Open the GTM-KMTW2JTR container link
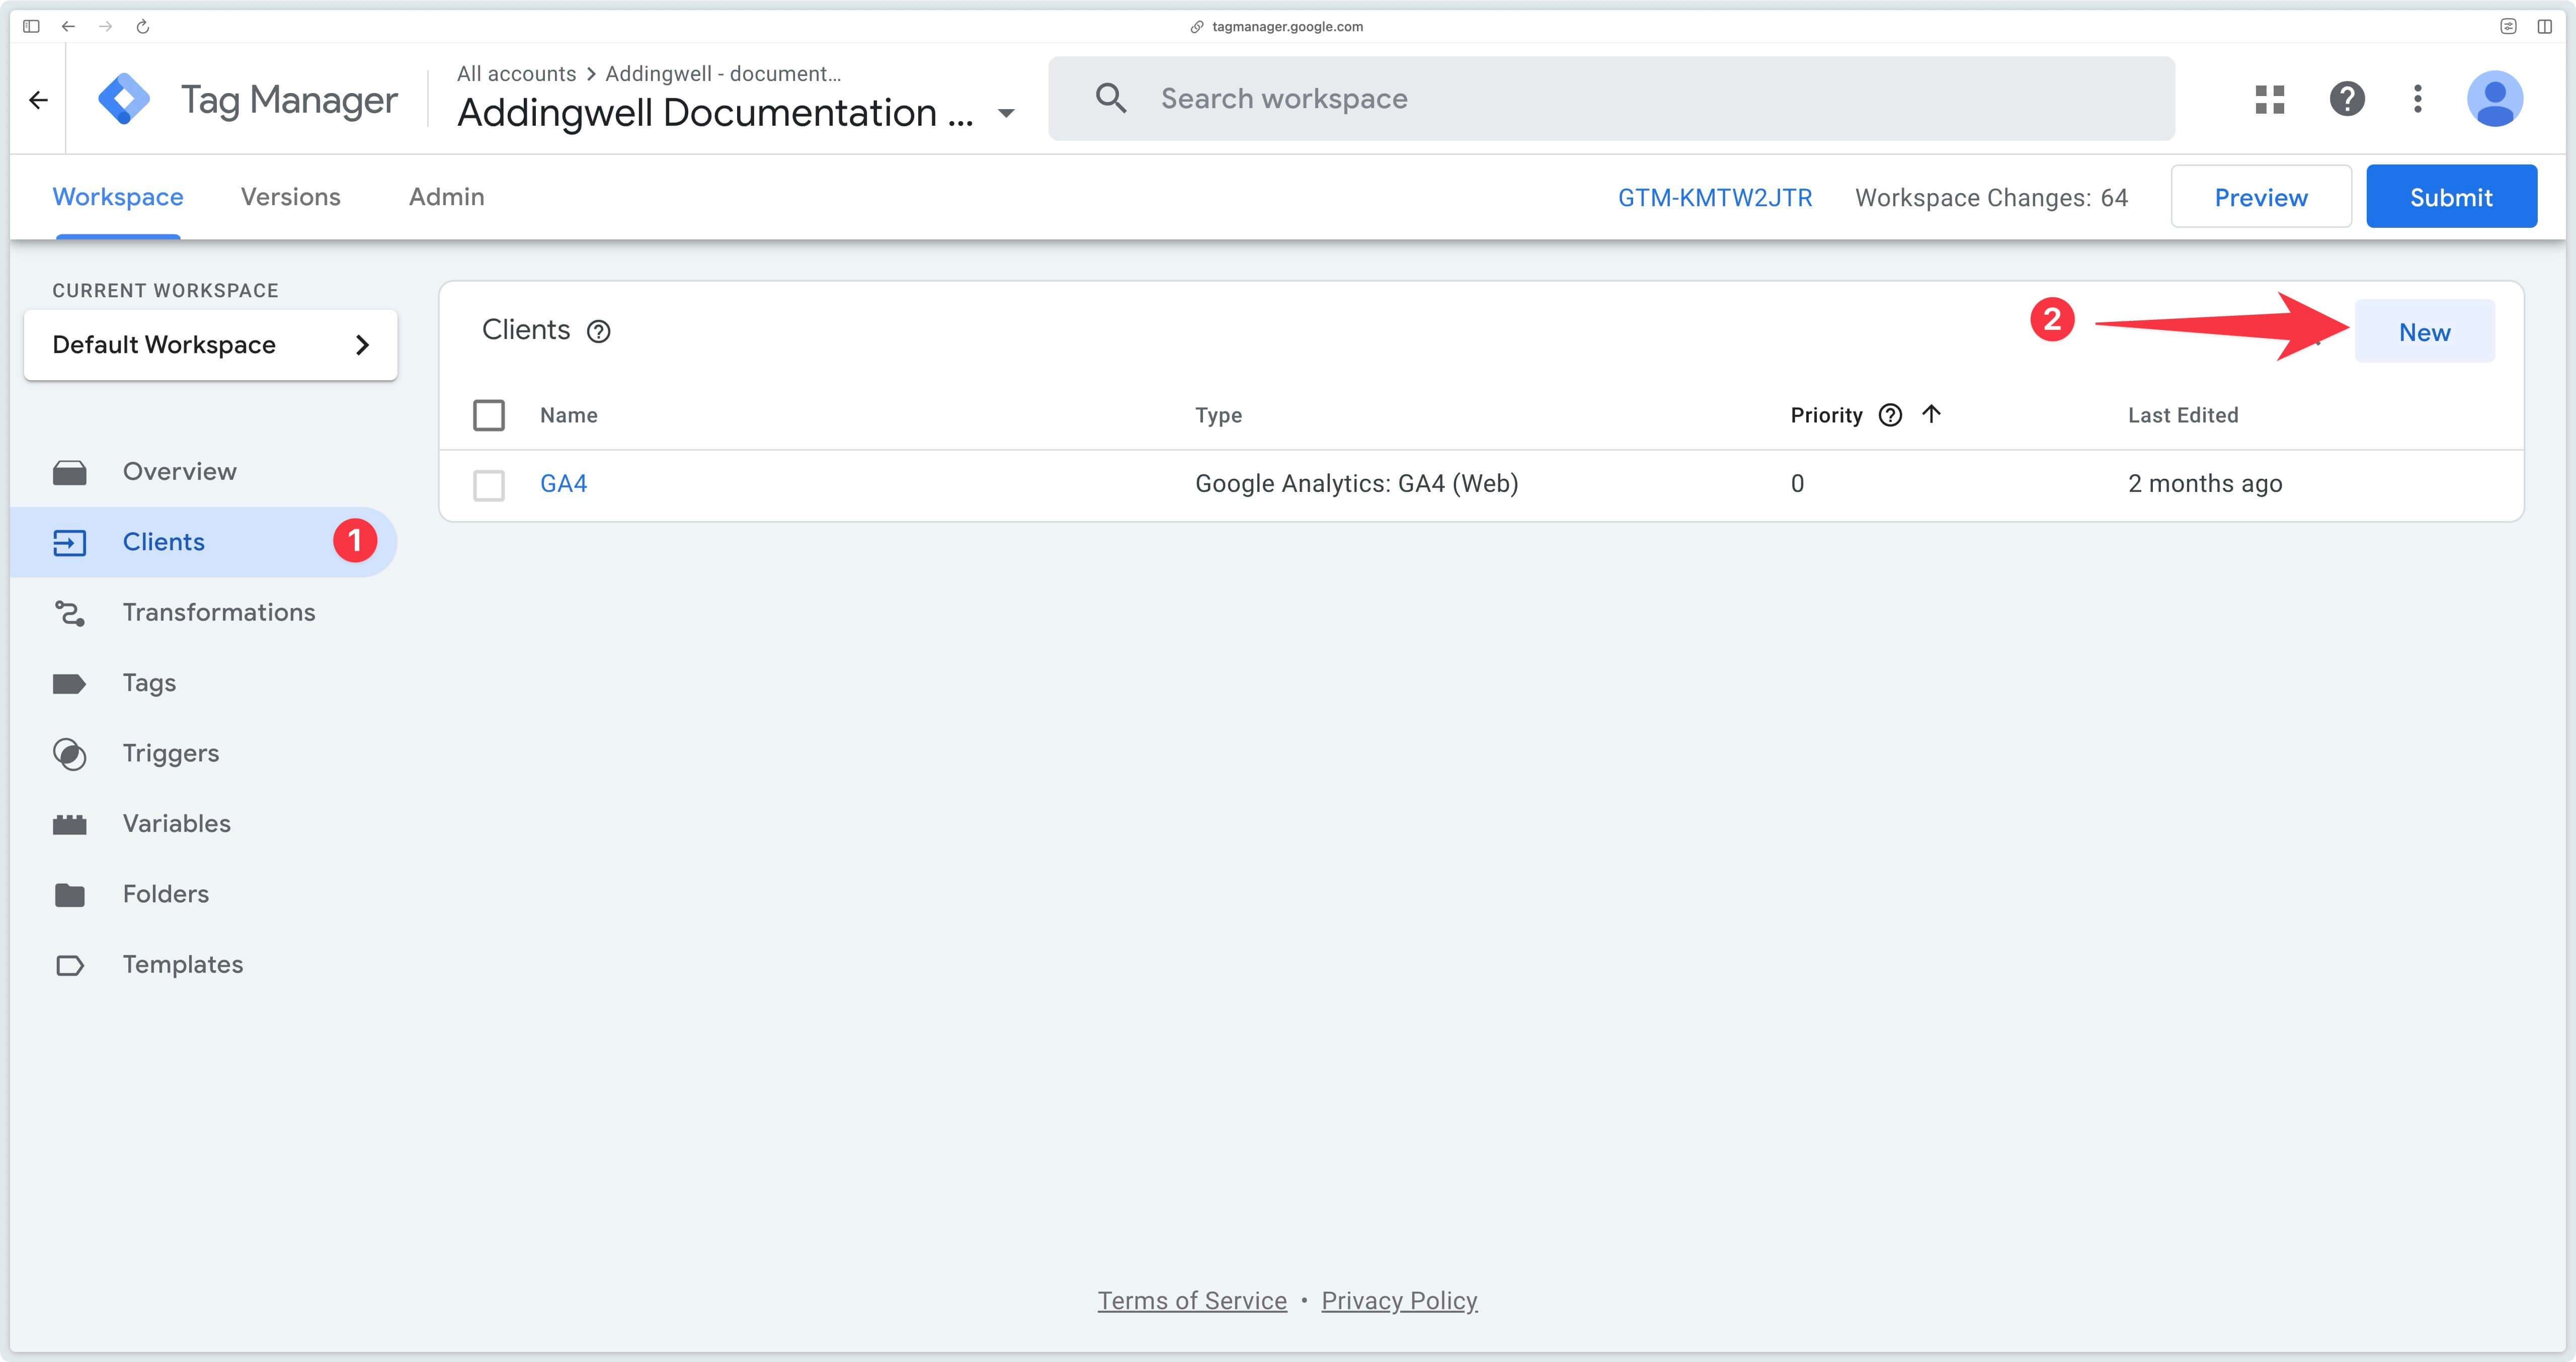 coord(1712,196)
